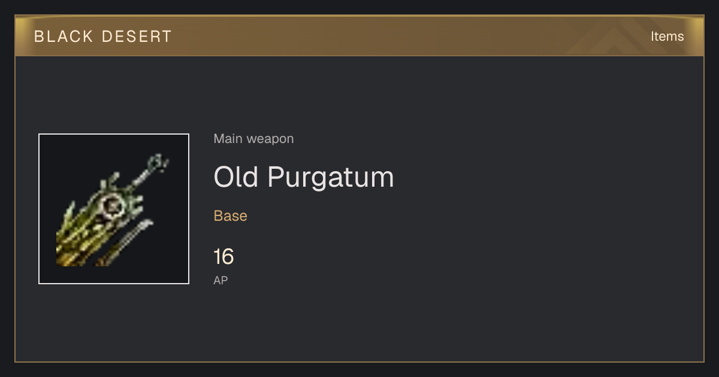Click the word weapon in the category label
The image size is (719, 377).
point(270,139)
